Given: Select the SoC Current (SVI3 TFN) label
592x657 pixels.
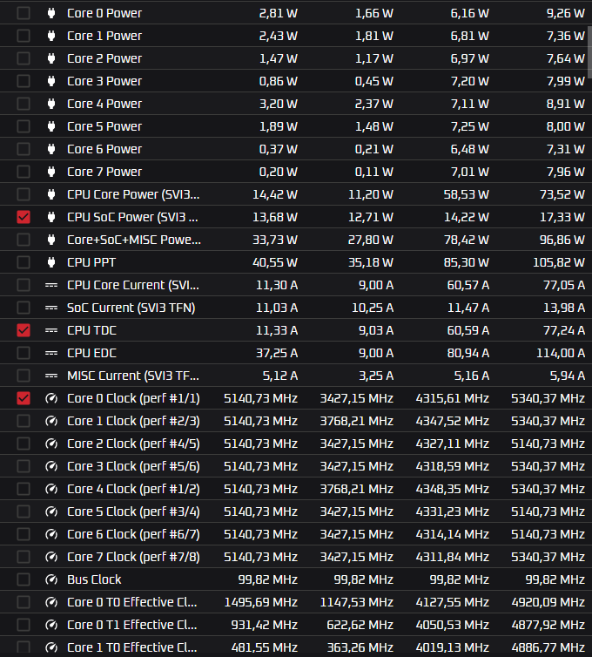Looking at the screenshot, I should [x=131, y=308].
